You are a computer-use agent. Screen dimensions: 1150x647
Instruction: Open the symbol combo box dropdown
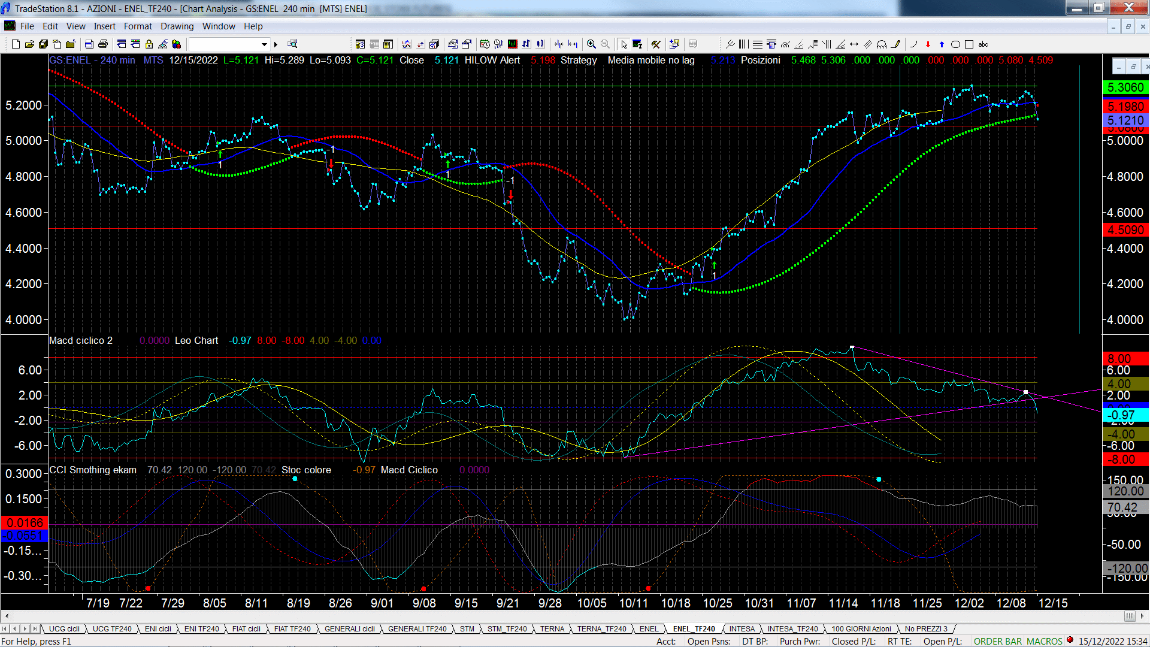264,44
